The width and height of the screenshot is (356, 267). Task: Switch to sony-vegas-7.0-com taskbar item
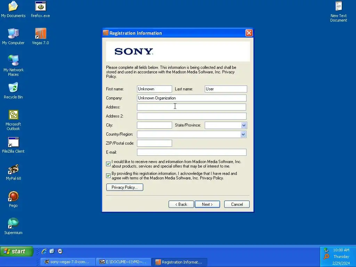[x=68, y=262]
